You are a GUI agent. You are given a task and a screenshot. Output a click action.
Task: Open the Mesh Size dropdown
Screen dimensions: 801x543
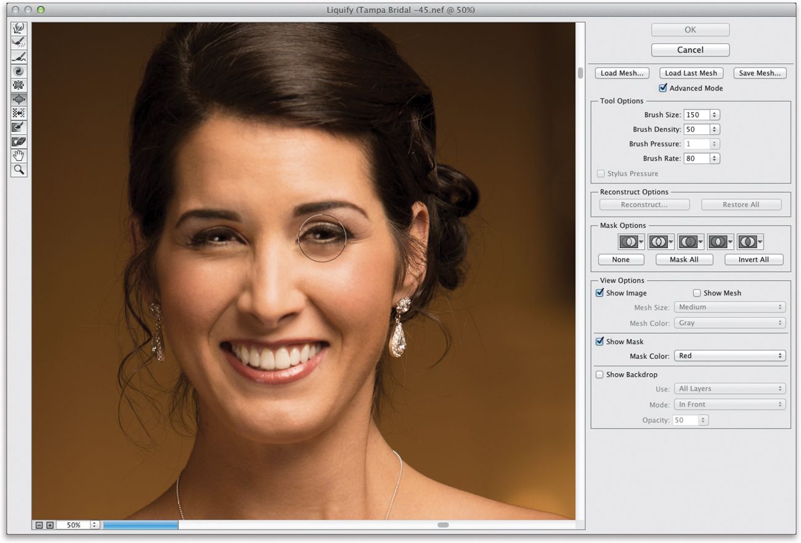(730, 307)
